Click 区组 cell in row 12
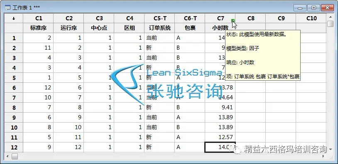Image resolution: width=338 pixels, height=164 pixels. [129, 147]
